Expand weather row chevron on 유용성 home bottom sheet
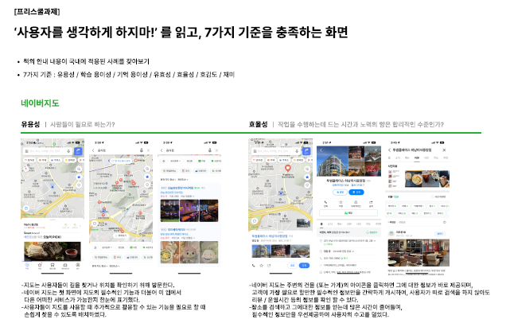The width and height of the screenshot is (506, 323). [80, 226]
